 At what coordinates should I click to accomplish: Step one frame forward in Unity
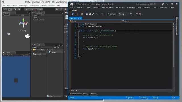click(x=66, y=9)
